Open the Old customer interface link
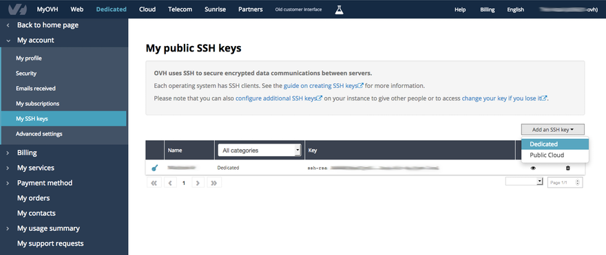 pos(298,10)
